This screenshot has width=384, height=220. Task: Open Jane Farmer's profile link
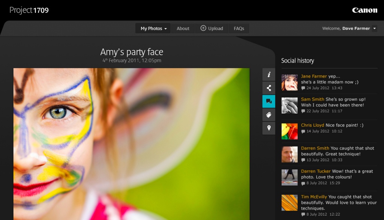tap(314, 76)
